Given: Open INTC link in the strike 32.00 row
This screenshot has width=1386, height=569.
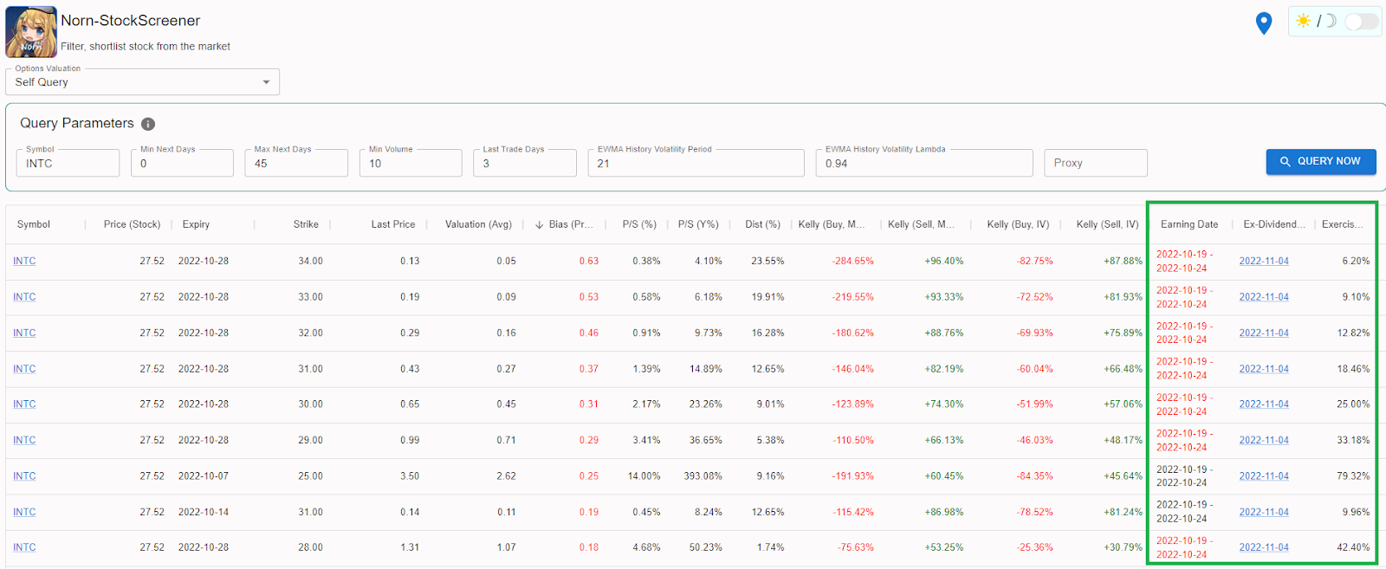Looking at the screenshot, I should coord(24,333).
